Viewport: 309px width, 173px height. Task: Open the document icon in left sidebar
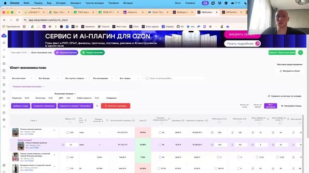[4, 99]
